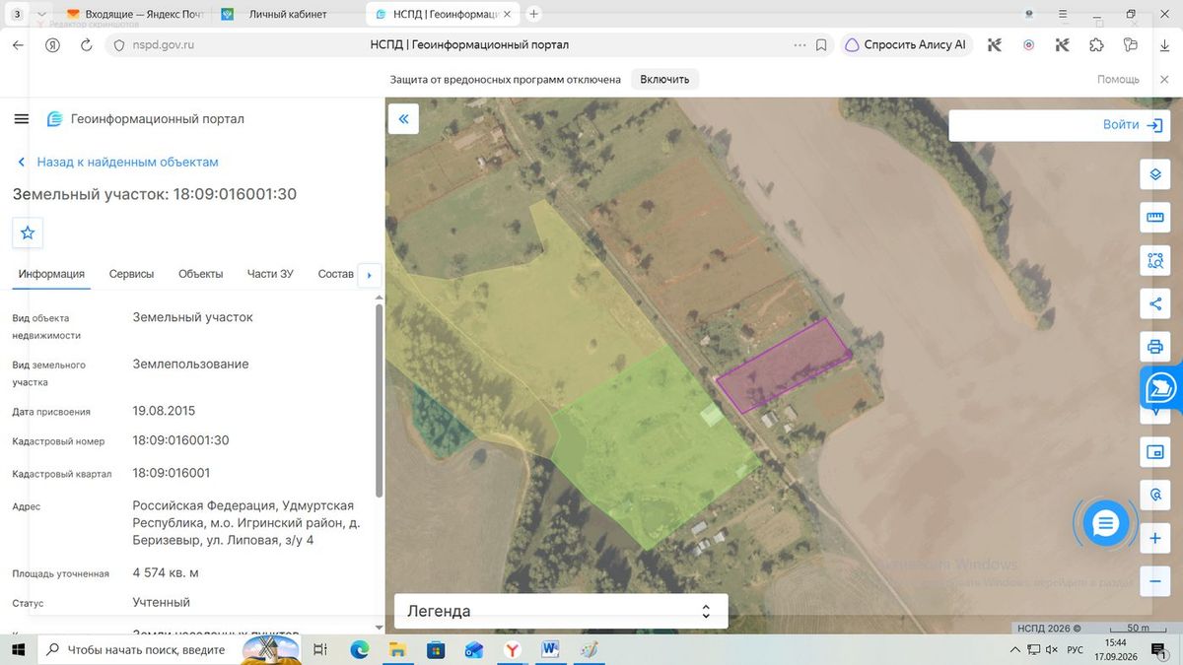
Task: Click the cadastral number 18:09:016001:30 value
Action: [180, 440]
